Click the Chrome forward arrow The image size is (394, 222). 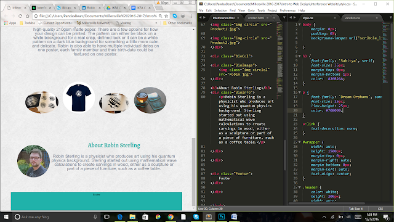coord(13,16)
